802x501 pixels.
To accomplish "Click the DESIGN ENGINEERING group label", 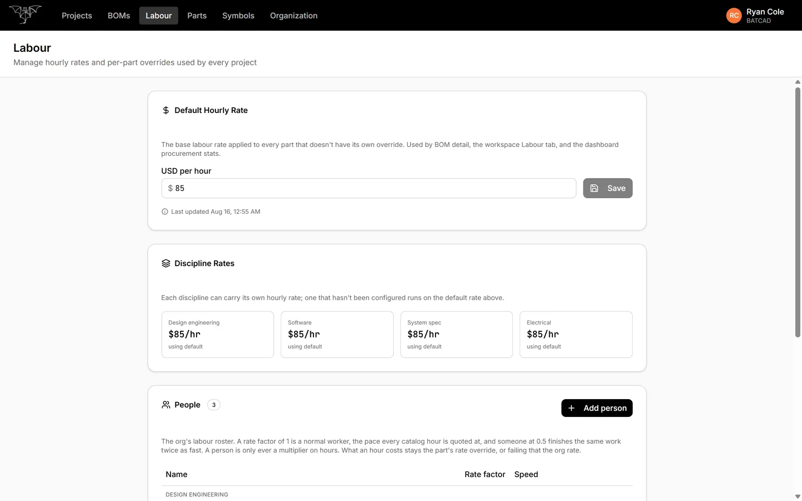I will (x=197, y=494).
